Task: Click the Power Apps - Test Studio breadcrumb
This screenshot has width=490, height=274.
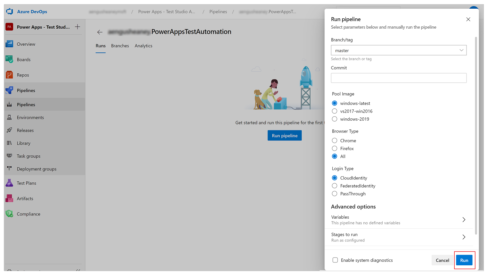Action: (167, 12)
